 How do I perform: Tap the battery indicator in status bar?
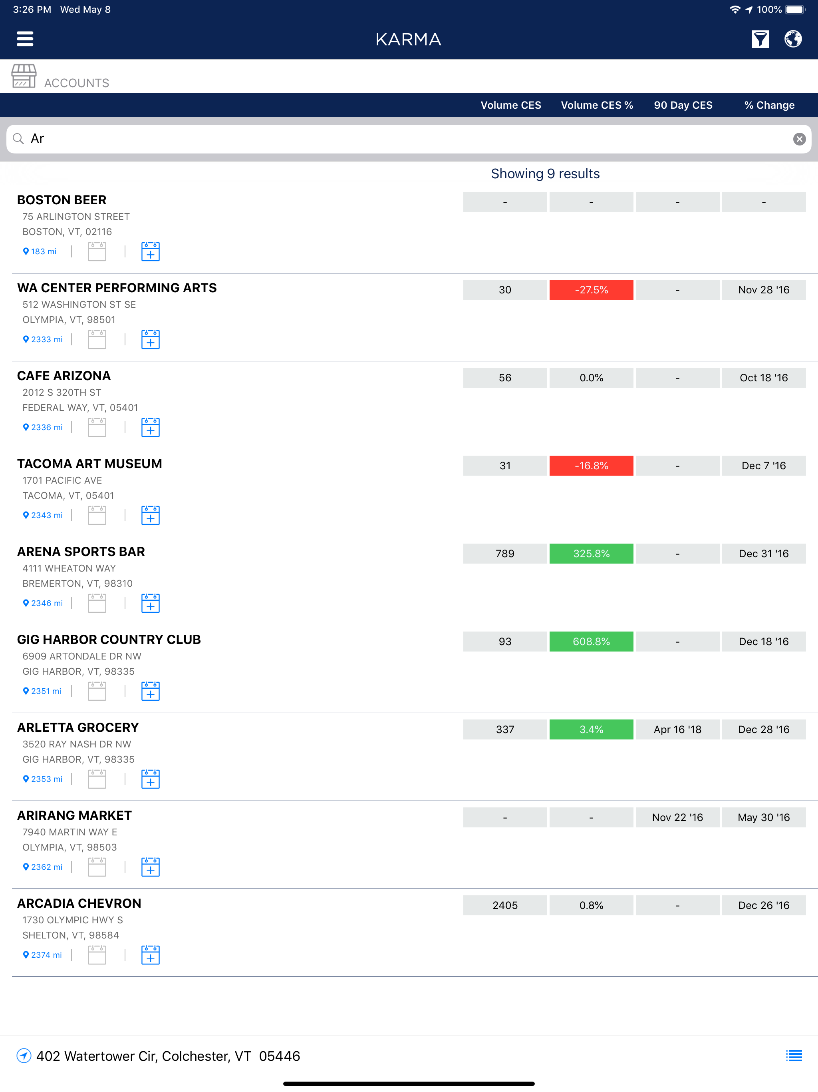point(795,9)
